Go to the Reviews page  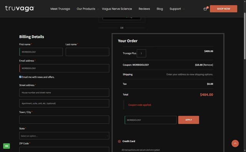144,9
